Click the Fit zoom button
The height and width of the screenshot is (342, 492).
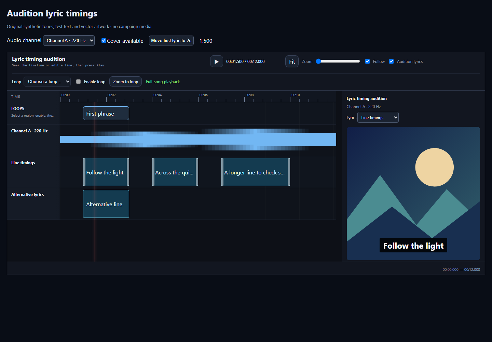pos(292,62)
